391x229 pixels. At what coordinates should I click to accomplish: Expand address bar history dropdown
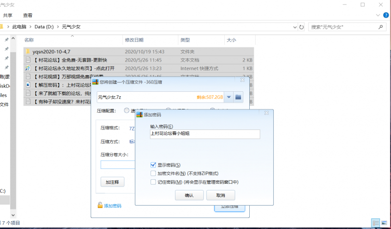point(295,27)
